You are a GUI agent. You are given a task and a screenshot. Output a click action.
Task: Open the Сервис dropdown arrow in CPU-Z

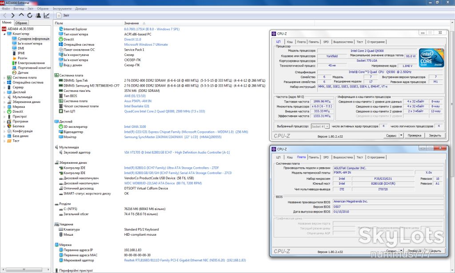pyautogui.click(x=401, y=135)
